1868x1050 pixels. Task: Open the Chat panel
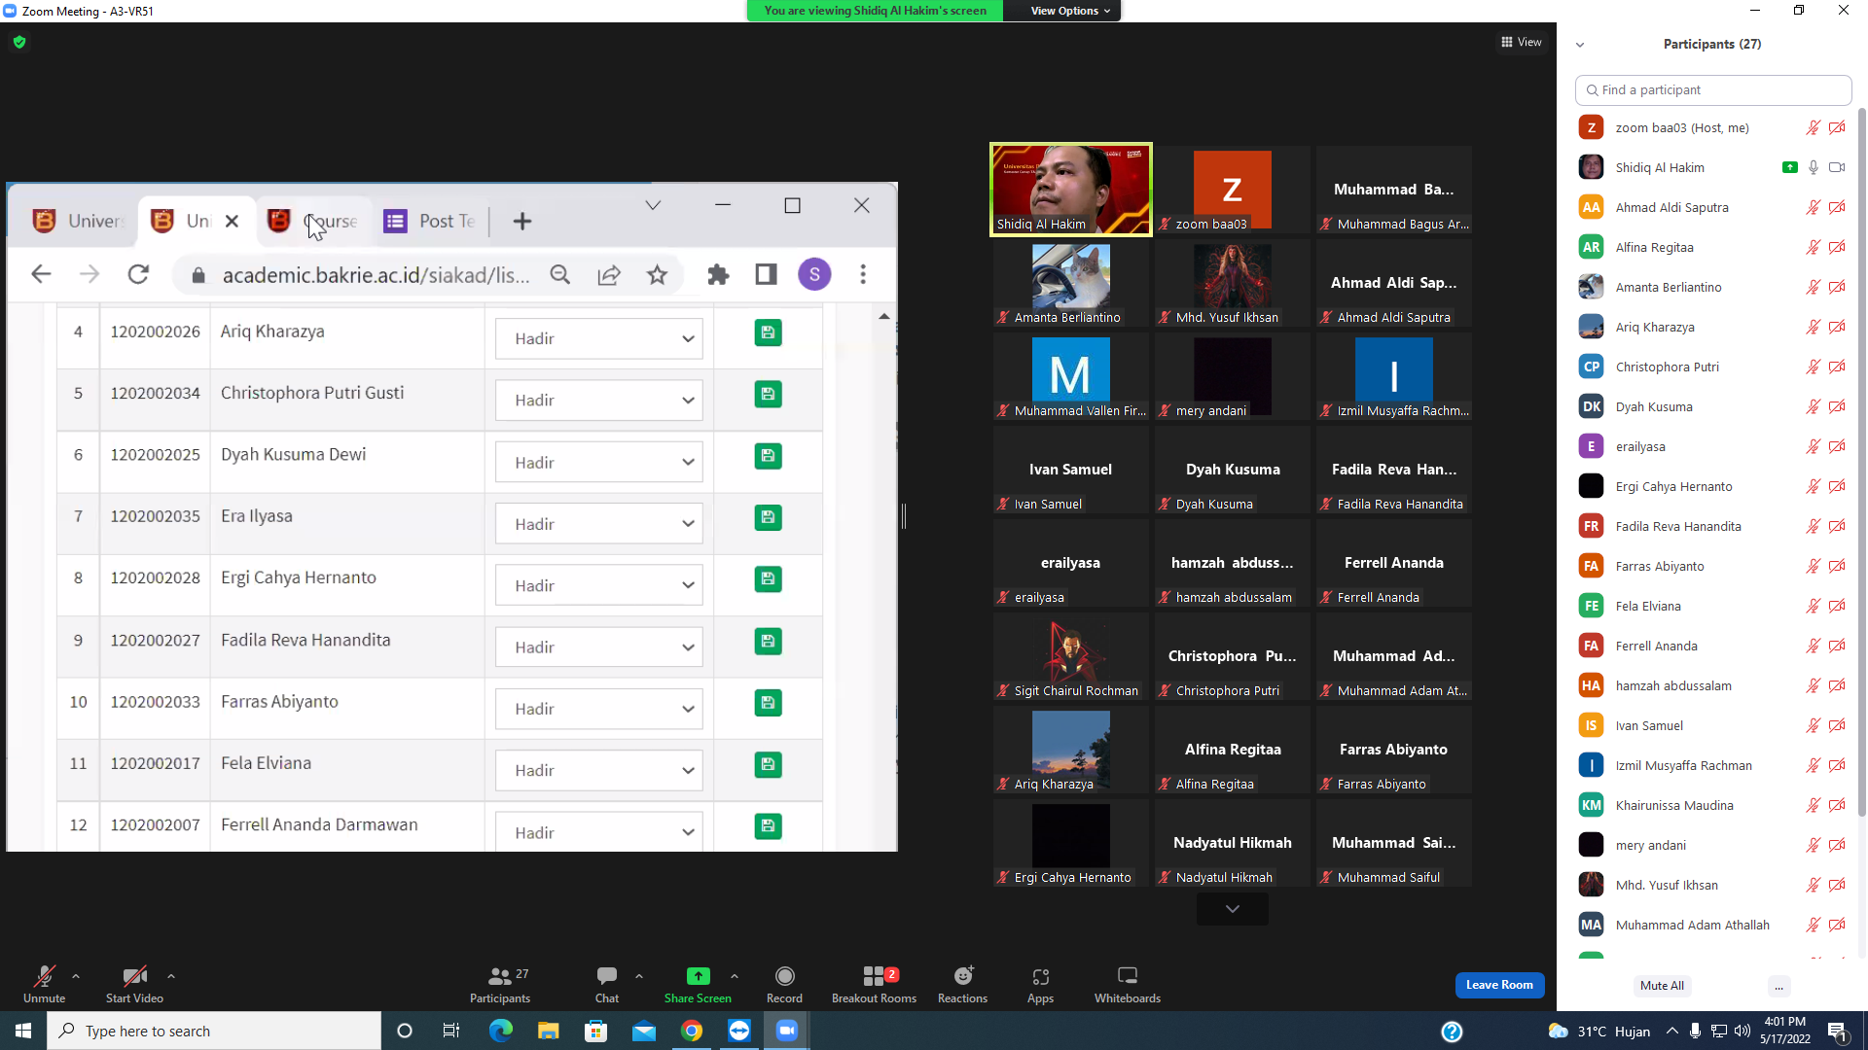click(607, 983)
